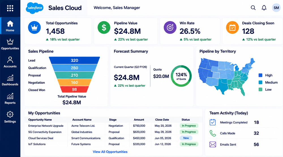Open Cloud Services Deal opportunity
This screenshot has width=283, height=157.
pos(41,138)
